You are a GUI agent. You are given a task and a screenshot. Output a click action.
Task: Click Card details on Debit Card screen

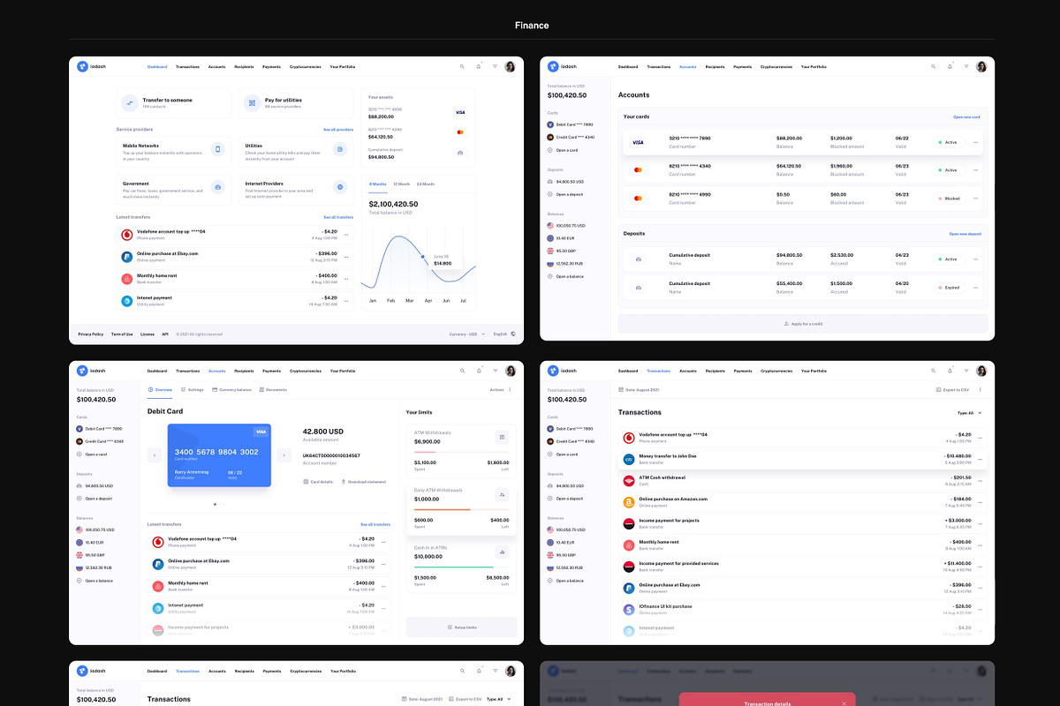tap(318, 482)
